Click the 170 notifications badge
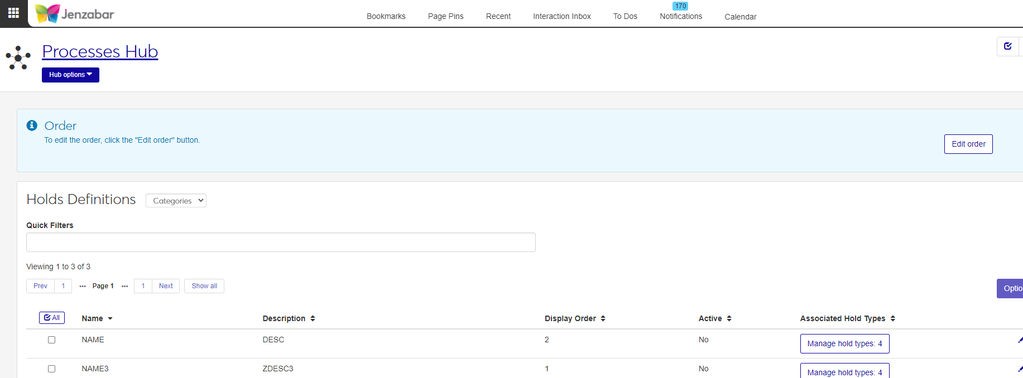Viewport: 1023px width, 378px height. tap(680, 6)
